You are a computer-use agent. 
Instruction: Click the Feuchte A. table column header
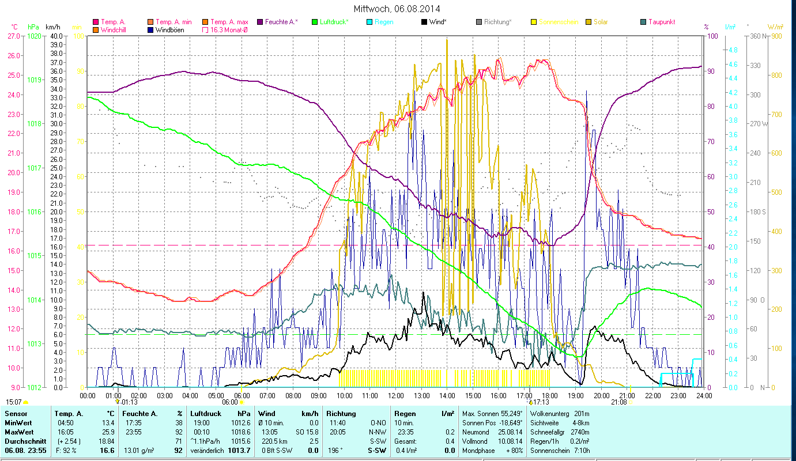(x=139, y=413)
